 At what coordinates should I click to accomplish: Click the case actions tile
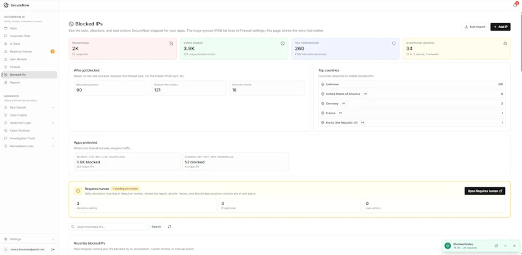tap(434, 205)
